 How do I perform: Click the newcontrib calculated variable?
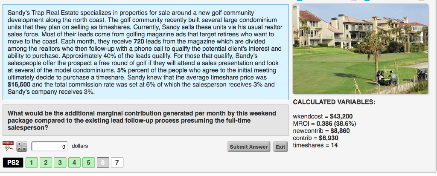pos(321,131)
